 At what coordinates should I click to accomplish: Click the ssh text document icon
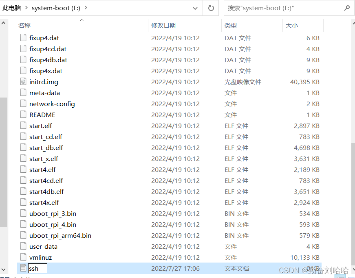click(x=23, y=268)
